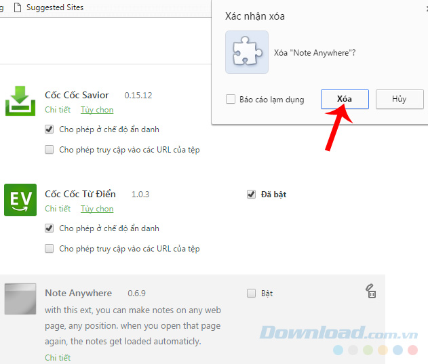Open Chi tiết for Cốc Cốc Savior
Image resolution: width=428 pixels, height=364 pixels.
coord(58,110)
